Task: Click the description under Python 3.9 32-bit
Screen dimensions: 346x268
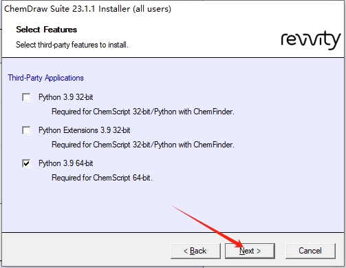Action: point(143,112)
